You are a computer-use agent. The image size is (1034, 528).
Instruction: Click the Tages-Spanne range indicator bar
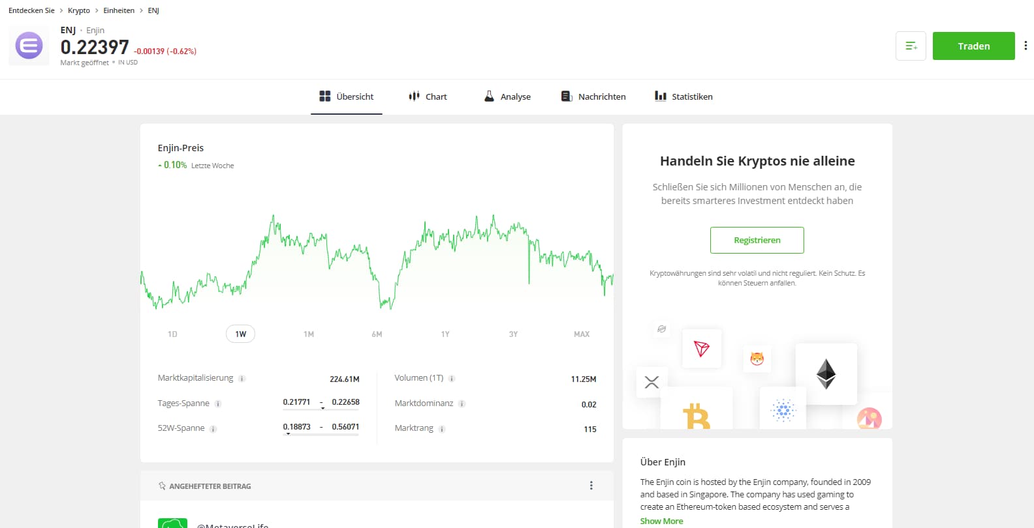(x=321, y=409)
